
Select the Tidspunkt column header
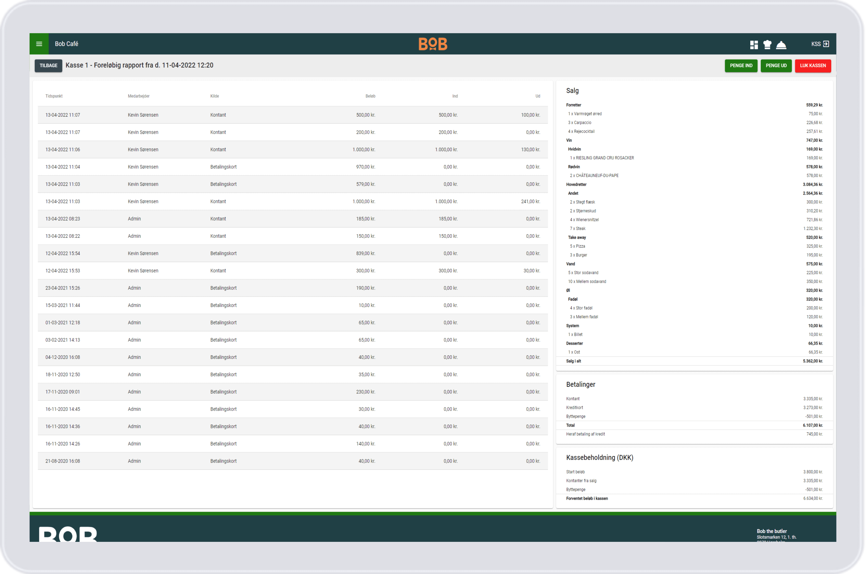pyautogui.click(x=54, y=96)
